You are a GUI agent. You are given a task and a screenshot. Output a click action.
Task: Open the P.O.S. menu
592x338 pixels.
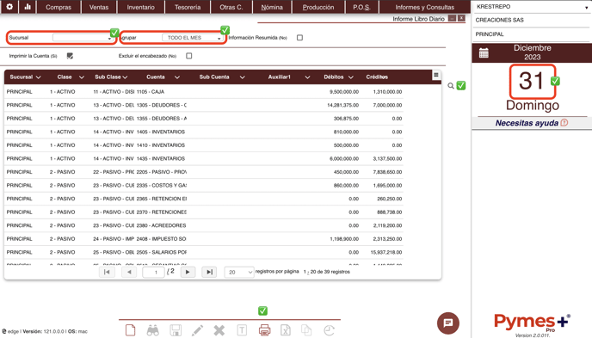[x=361, y=7]
